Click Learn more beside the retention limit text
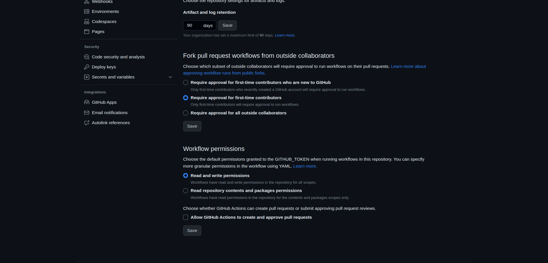548x263 pixels. click(284, 35)
